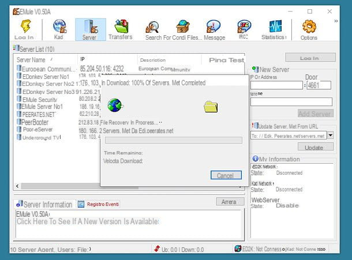The width and height of the screenshot is (352, 260).
Task: Open the IRC toolbar icon
Action: (244, 27)
